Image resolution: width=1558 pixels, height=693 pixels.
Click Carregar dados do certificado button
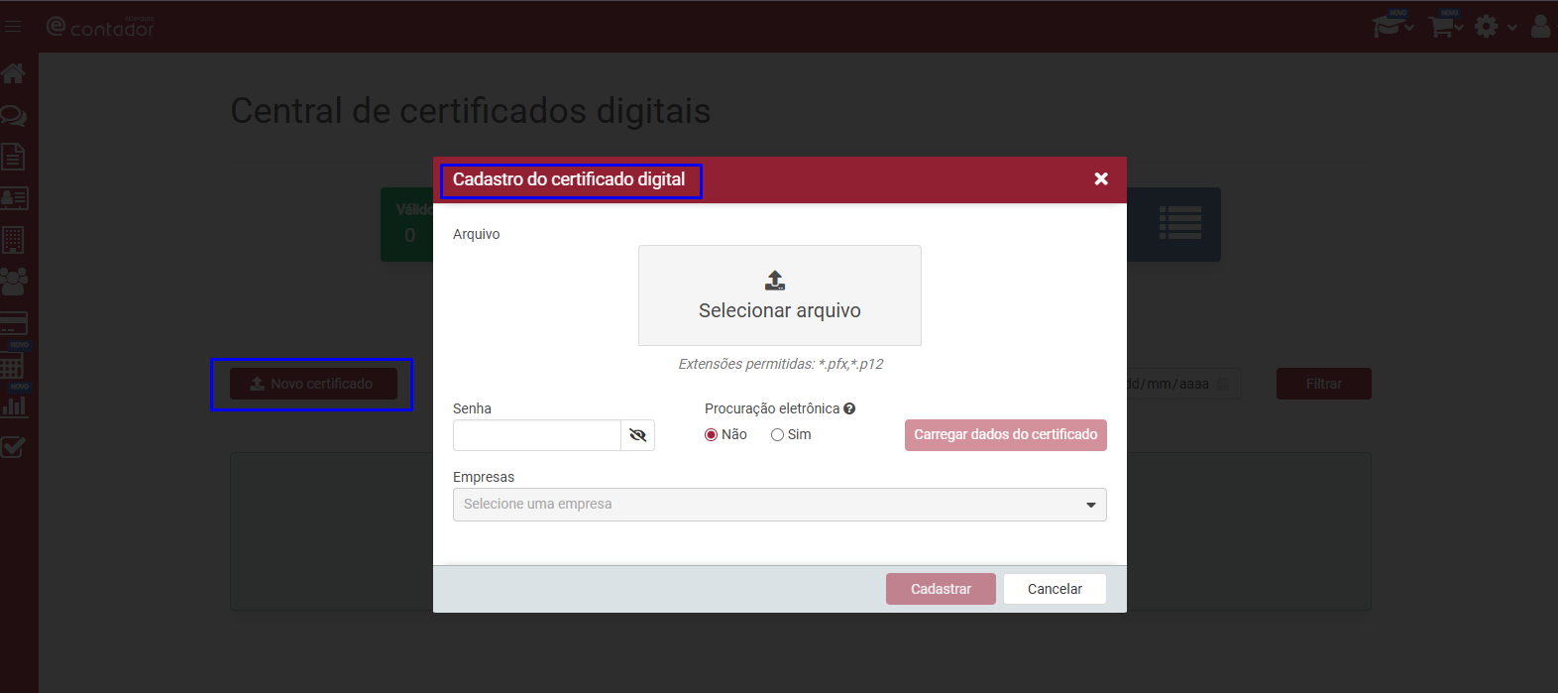click(x=1005, y=435)
